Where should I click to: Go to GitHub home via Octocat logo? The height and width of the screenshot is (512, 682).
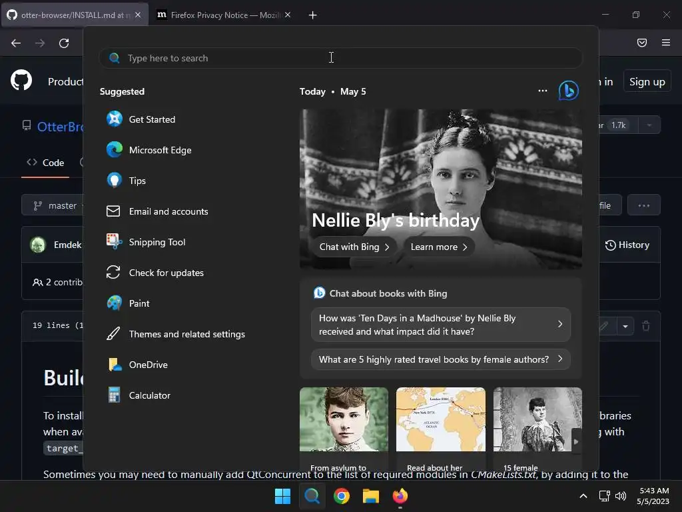tap(21, 81)
